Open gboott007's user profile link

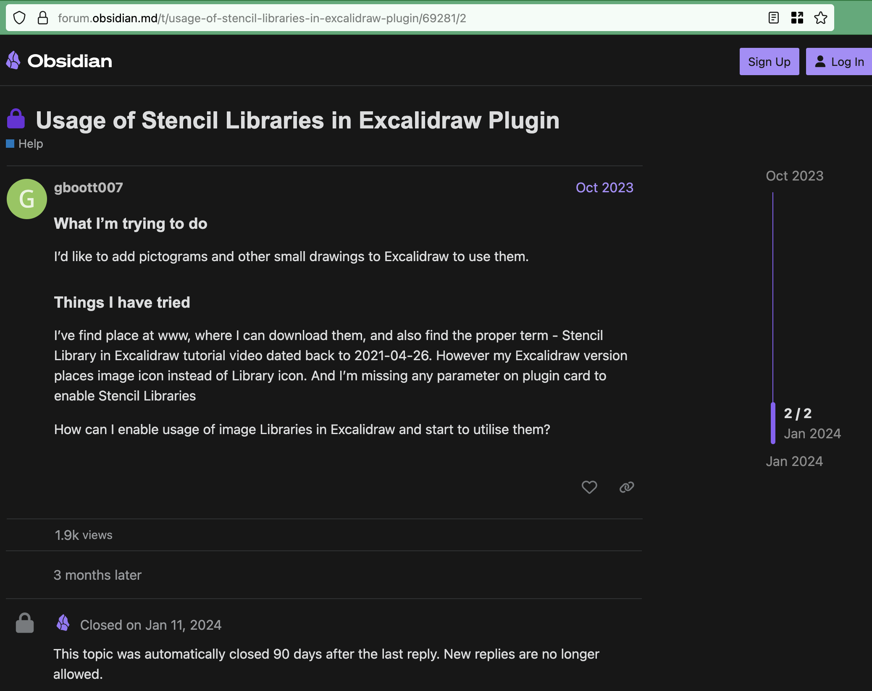click(88, 187)
